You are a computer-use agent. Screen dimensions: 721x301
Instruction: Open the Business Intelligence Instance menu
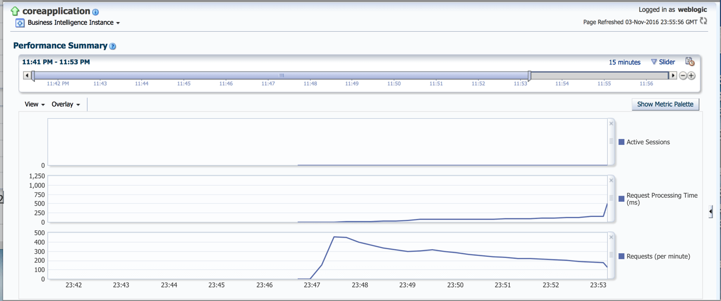tap(73, 23)
